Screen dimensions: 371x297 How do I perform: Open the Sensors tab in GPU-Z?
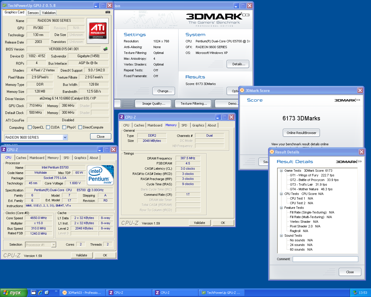click(33, 13)
